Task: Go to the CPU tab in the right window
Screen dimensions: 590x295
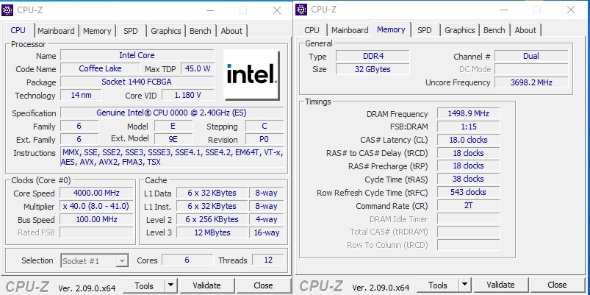Action: point(312,30)
